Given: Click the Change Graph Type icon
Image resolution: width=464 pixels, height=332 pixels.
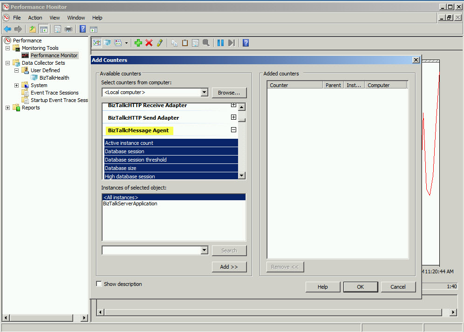Looking at the screenshot, I should pyautogui.click(x=118, y=43).
